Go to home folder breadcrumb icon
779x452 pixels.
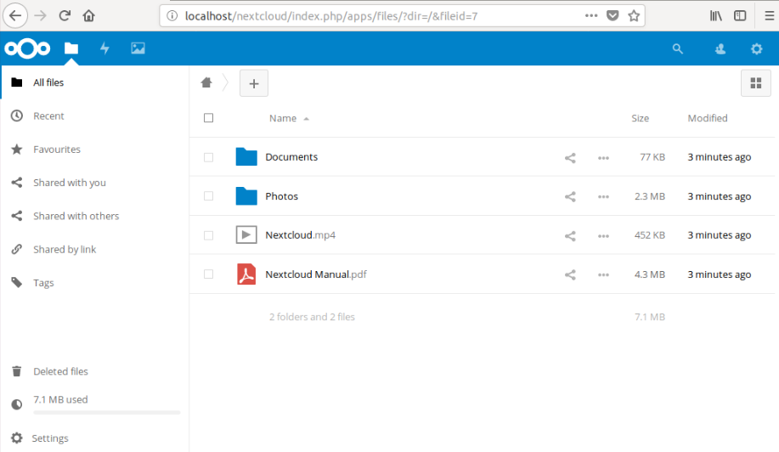(x=206, y=82)
